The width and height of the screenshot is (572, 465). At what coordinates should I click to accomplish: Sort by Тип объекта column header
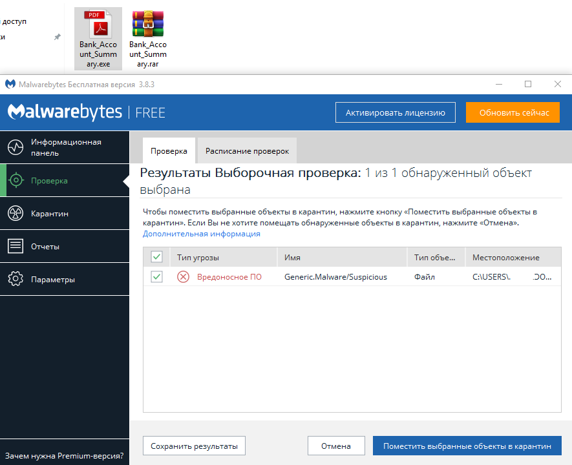click(x=436, y=257)
